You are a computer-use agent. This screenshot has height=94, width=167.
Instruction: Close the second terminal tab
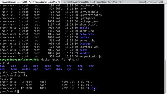(120, 2)
